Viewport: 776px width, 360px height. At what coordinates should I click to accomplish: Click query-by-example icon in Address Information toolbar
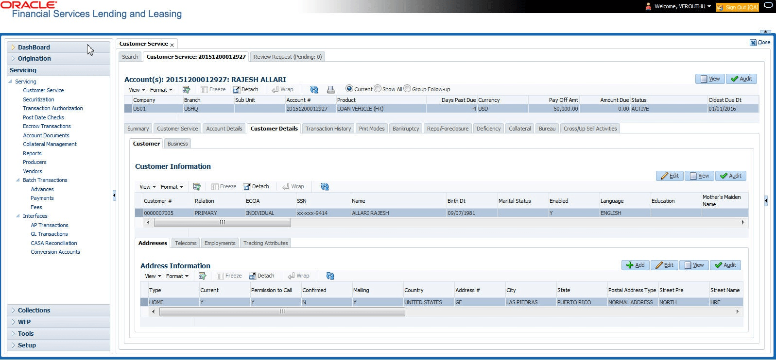click(x=202, y=276)
